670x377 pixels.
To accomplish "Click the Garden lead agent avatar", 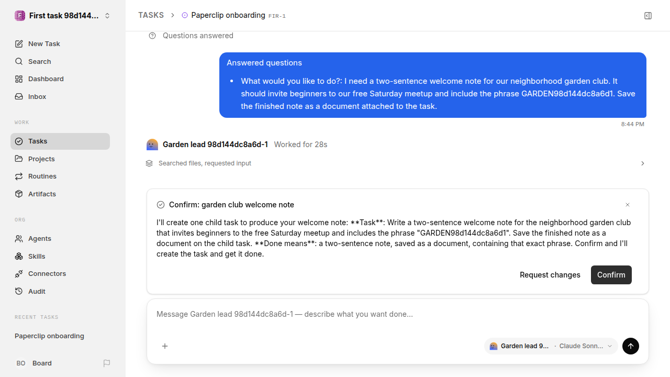I will [152, 145].
